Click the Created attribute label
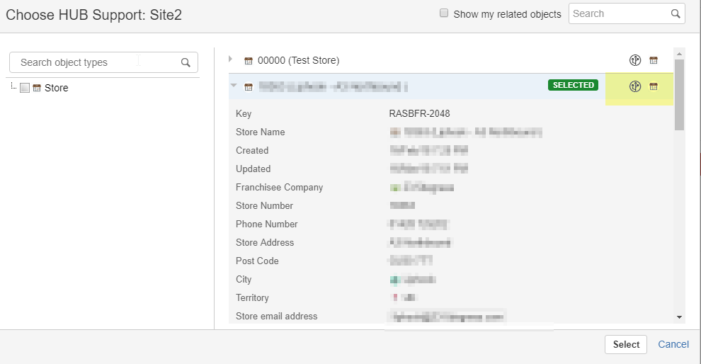Viewport: 701px width, 364px height. pyautogui.click(x=252, y=150)
